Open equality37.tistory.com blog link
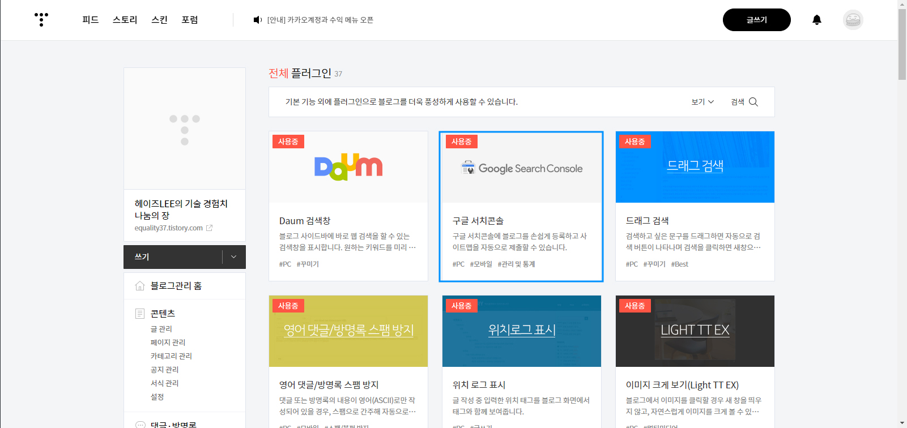The height and width of the screenshot is (428, 907). click(x=169, y=228)
